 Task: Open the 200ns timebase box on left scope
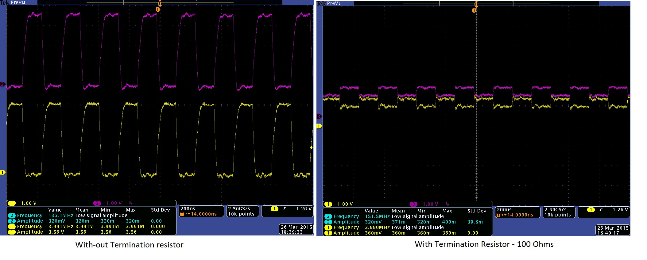point(201,211)
